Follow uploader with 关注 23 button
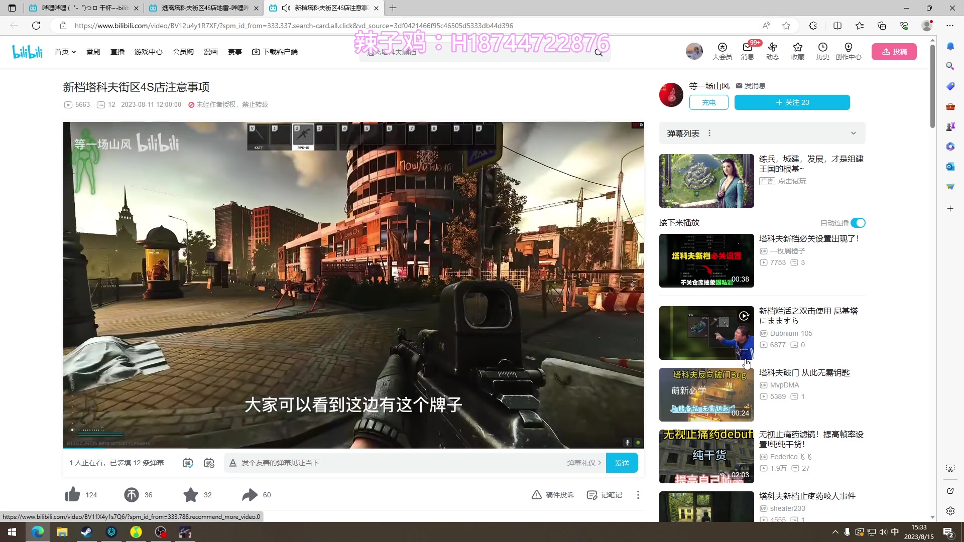 point(792,102)
